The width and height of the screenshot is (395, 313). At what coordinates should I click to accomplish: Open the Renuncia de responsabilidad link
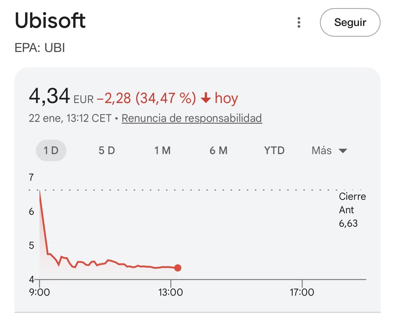pos(192,118)
